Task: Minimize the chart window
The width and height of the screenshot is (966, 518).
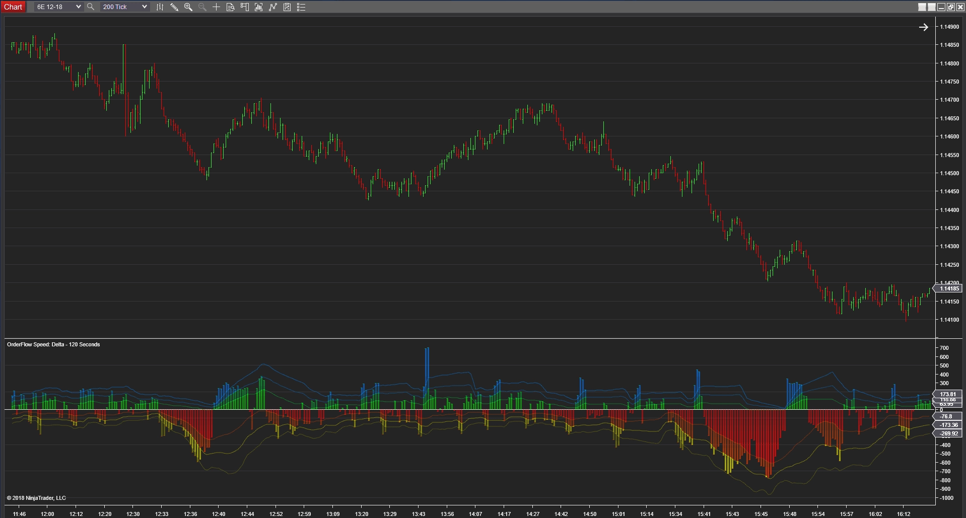Action: [941, 7]
